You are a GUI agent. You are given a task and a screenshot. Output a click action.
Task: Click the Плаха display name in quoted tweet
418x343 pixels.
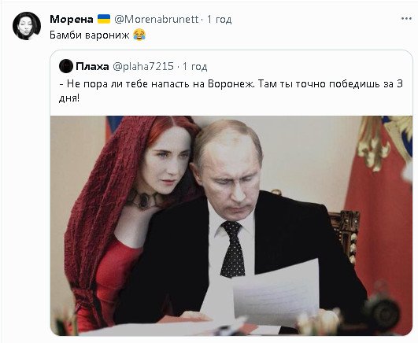point(92,66)
